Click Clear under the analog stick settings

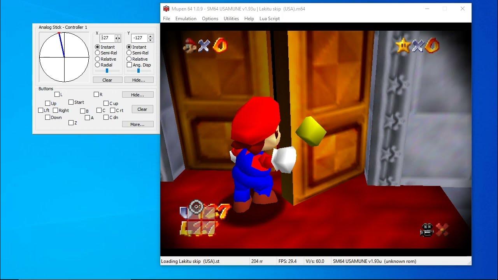(x=107, y=80)
